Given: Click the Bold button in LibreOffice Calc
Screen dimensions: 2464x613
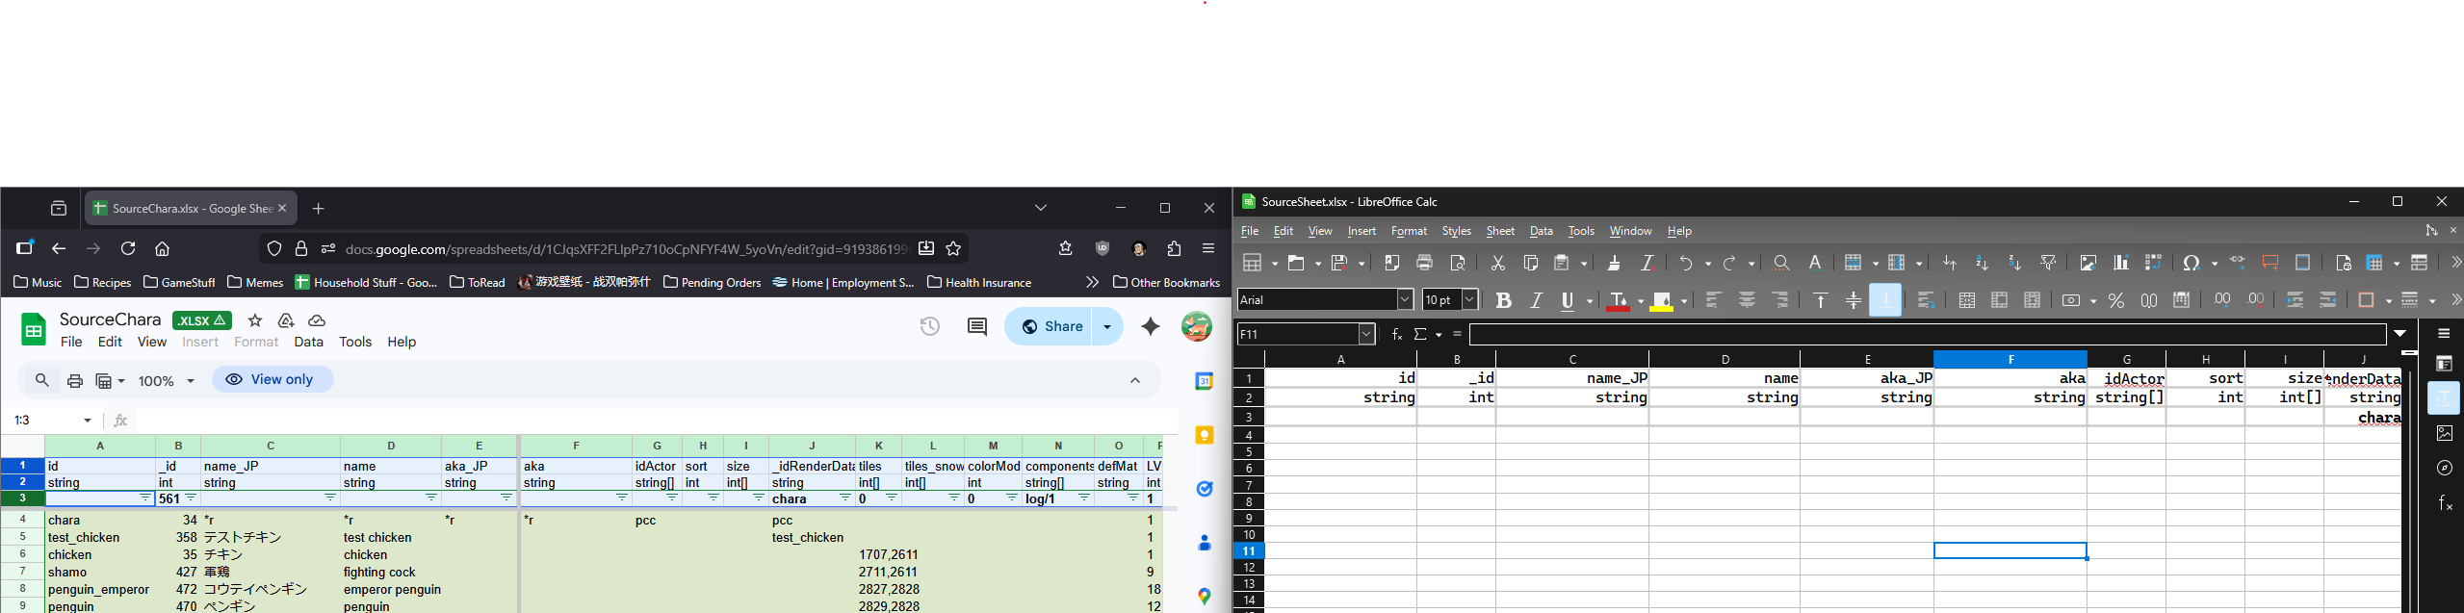Looking at the screenshot, I should 1503,301.
